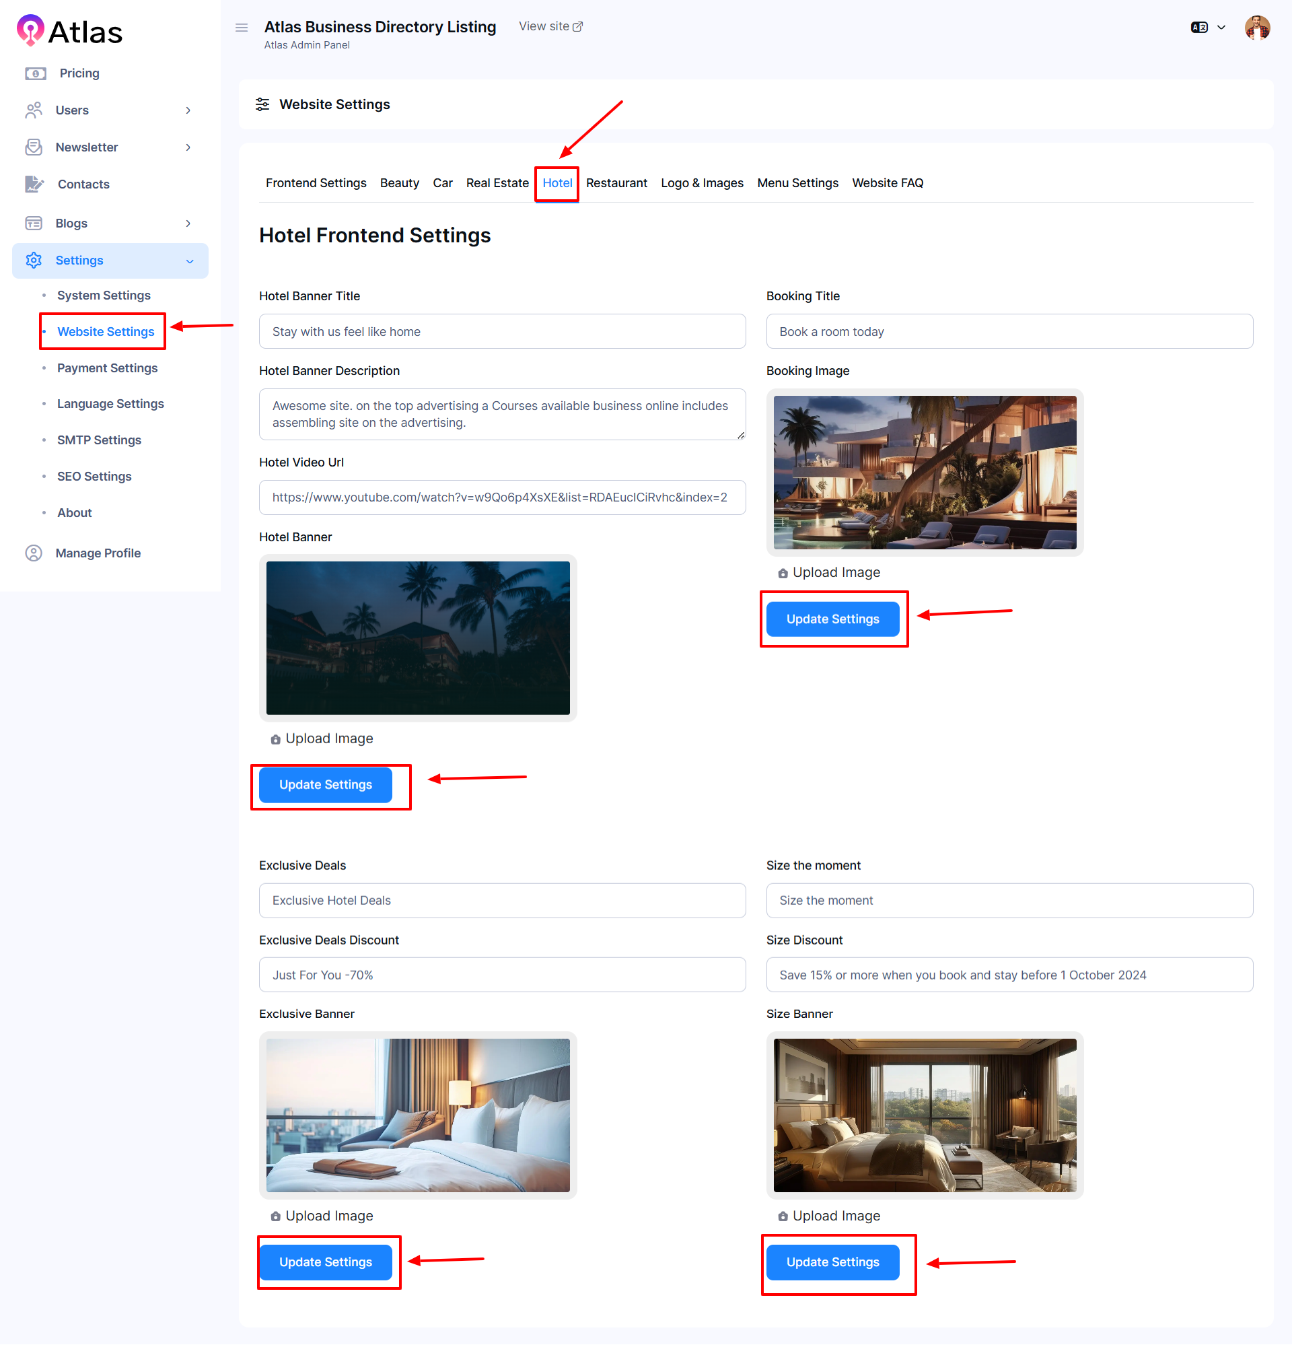
Task: Open Pricing via its money icon
Action: point(35,73)
